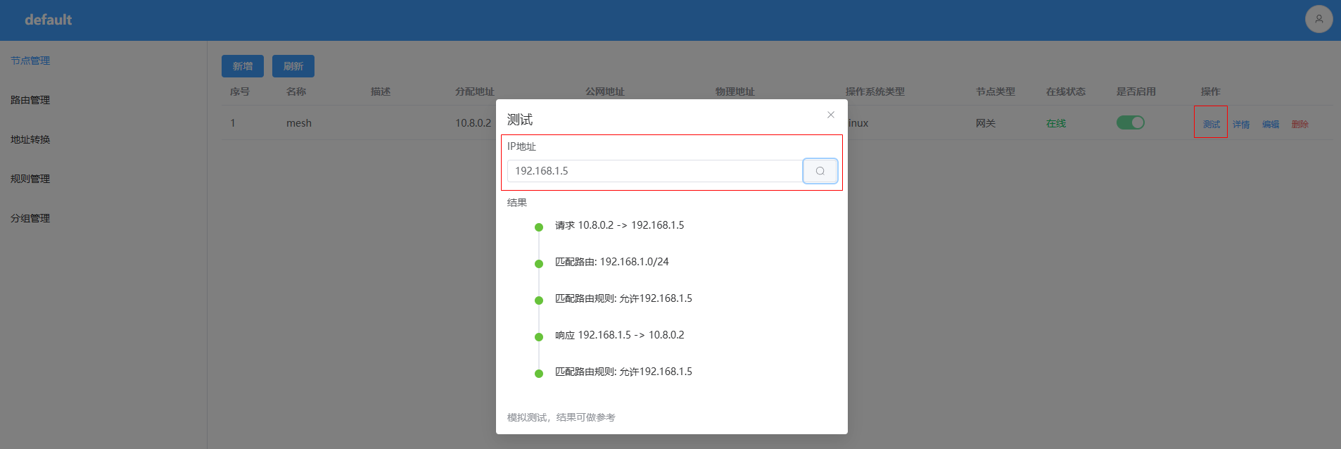The width and height of the screenshot is (1341, 449).
Task: Click the 新增 button
Action: [x=242, y=66]
